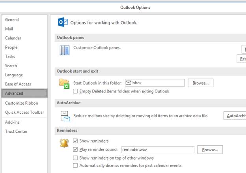Click the Outlook logo icon
The height and width of the screenshot is (173, 246).
click(63, 22)
